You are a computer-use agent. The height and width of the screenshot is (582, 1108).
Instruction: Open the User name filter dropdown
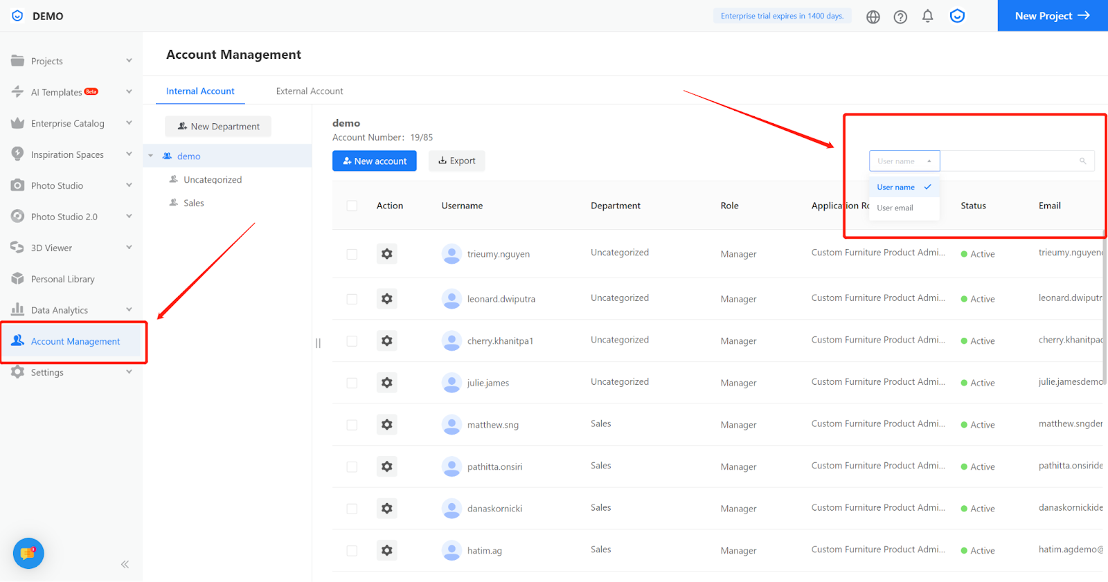click(904, 161)
